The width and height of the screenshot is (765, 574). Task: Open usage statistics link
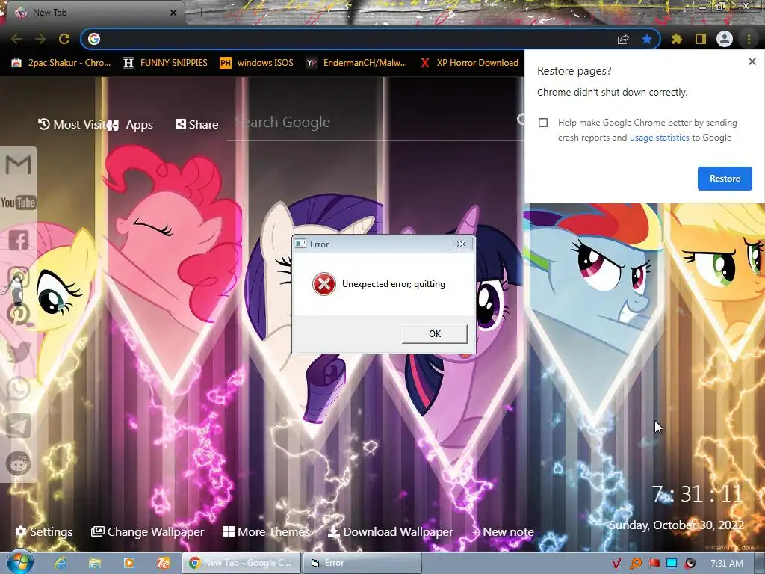point(659,138)
